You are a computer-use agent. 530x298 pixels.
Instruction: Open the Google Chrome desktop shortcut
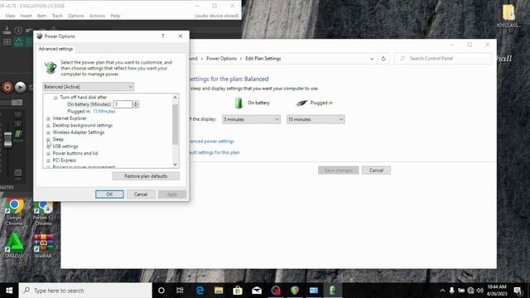click(x=14, y=212)
